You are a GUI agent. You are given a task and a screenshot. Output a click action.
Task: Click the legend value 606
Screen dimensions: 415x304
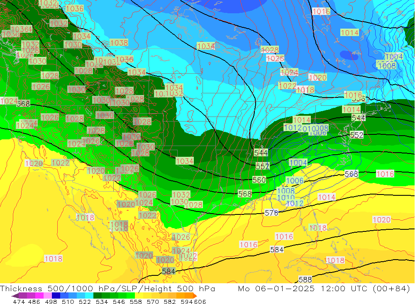[199, 302]
